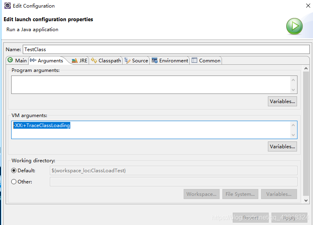Click the green Run arrow icon
The image size is (313, 225).
(294, 26)
